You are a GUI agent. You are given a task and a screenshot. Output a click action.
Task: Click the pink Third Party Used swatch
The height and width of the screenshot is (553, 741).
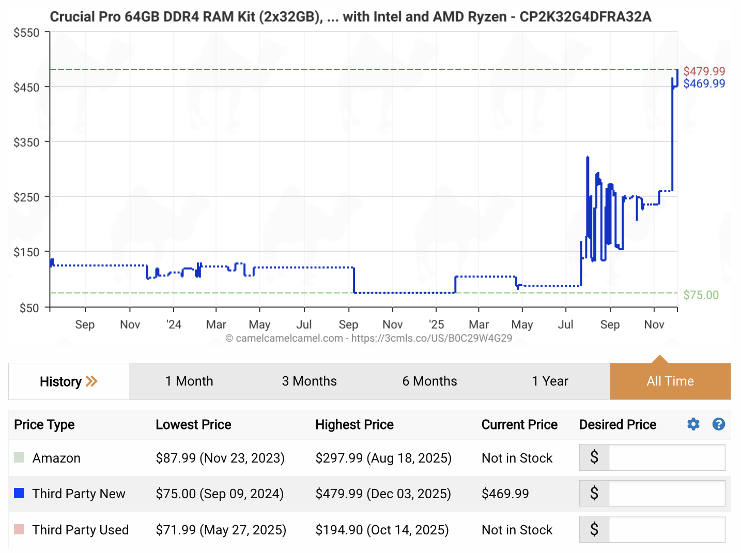click(19, 529)
